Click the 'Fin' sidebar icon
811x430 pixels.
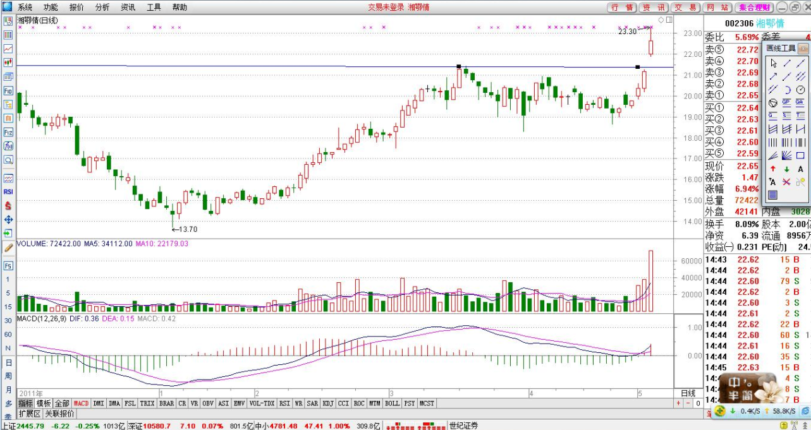(x=8, y=90)
